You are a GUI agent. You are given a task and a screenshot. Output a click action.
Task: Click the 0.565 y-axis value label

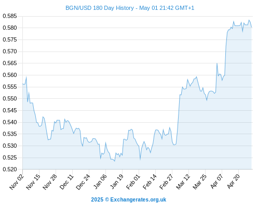coord(10,63)
